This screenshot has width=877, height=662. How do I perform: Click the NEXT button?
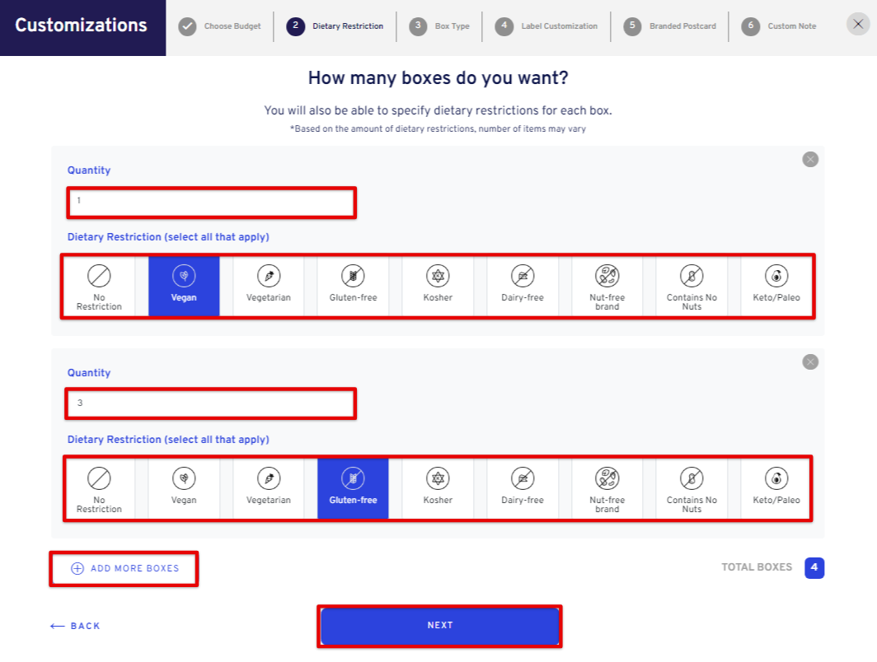coord(439,626)
